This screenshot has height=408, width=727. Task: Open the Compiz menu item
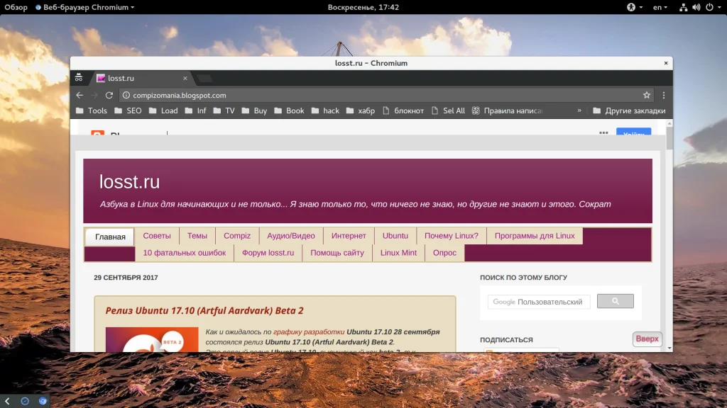click(237, 236)
